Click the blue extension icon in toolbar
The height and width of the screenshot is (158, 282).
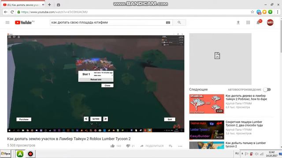click(x=259, y=12)
